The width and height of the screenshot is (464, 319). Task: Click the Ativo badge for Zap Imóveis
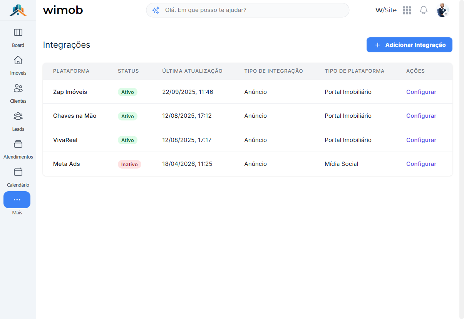[x=127, y=92]
